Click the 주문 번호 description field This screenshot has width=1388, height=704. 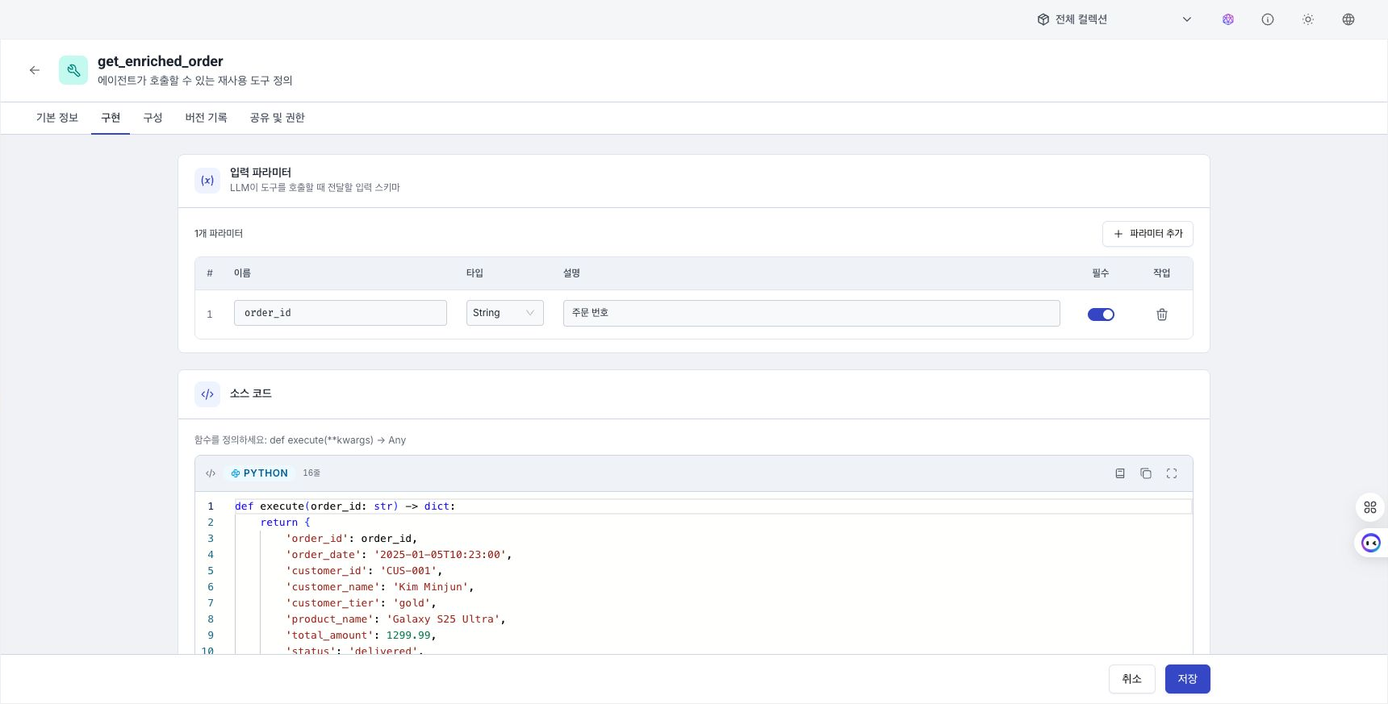click(x=812, y=313)
